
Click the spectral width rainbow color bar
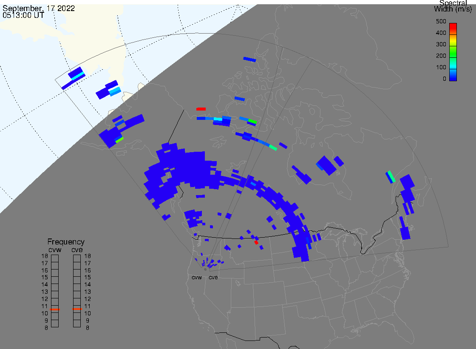(x=453, y=52)
